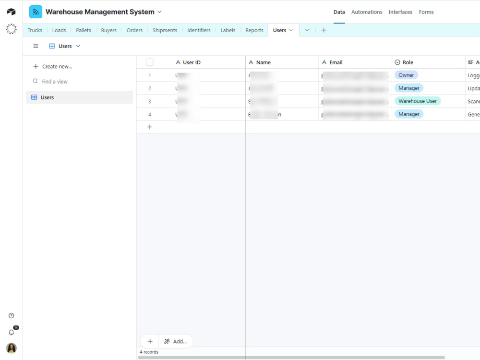This screenshot has width=480, height=360.
Task: Open the Interfaces section
Action: 400,12
